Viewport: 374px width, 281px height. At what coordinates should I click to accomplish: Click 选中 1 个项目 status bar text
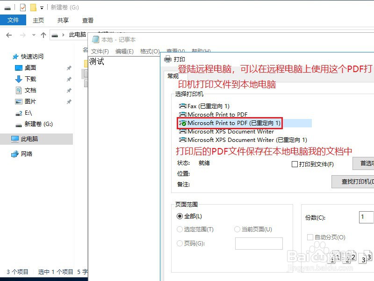(56, 272)
